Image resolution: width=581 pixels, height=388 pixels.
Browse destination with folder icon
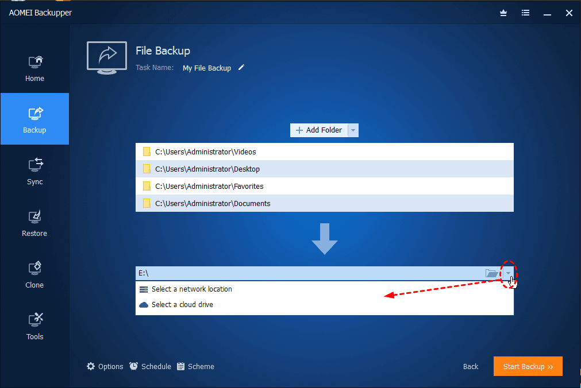click(x=492, y=273)
